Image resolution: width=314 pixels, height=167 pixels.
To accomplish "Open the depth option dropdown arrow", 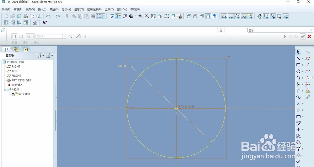I will [33, 36].
